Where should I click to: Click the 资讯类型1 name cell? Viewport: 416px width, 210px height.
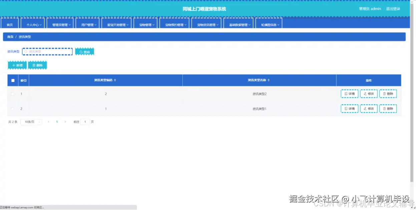[260, 109]
